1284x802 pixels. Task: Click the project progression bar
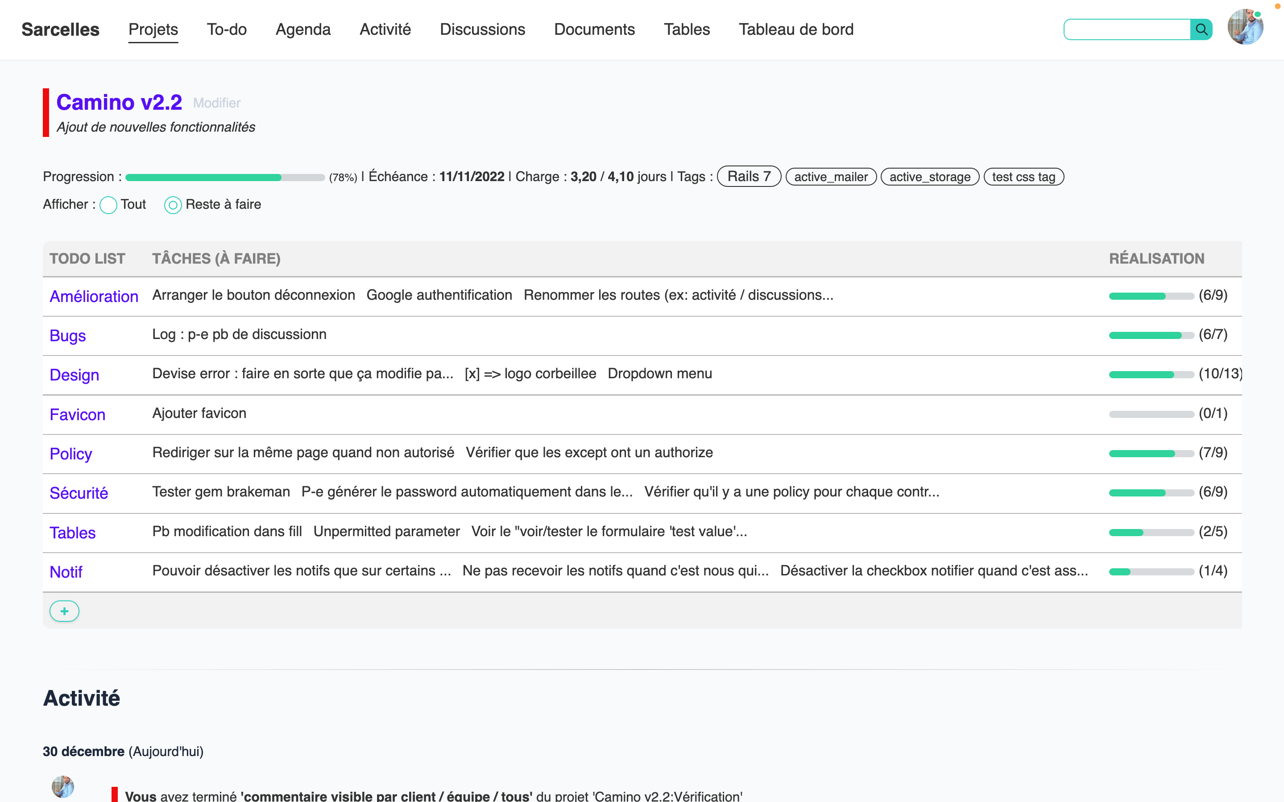[225, 178]
